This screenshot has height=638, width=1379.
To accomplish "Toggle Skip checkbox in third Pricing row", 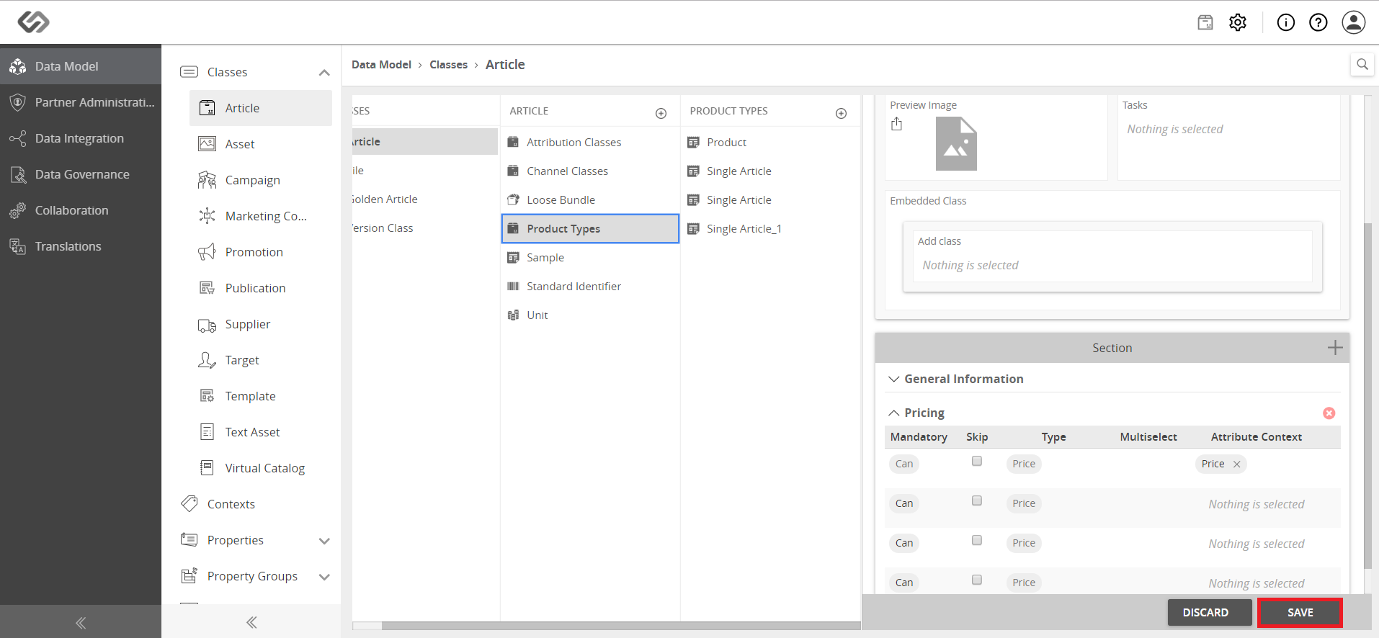I will pyautogui.click(x=977, y=540).
